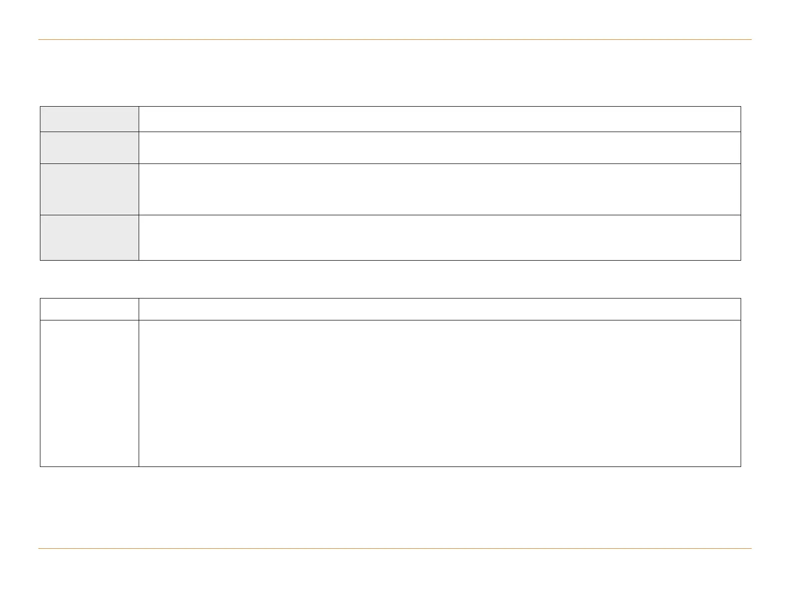Select the lower table's wide header cell
The width and height of the screenshot is (790, 610).
coord(439,309)
